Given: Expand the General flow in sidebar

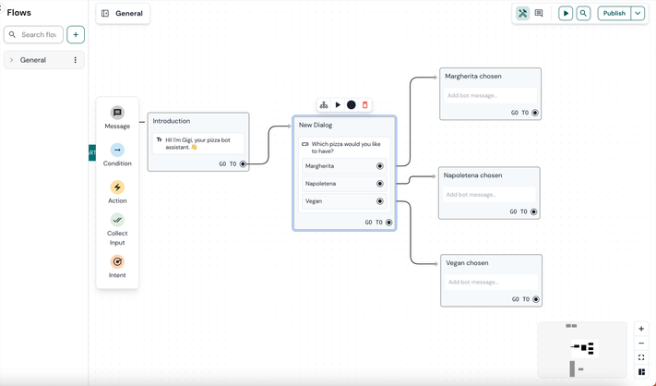Looking at the screenshot, I should pos(11,60).
